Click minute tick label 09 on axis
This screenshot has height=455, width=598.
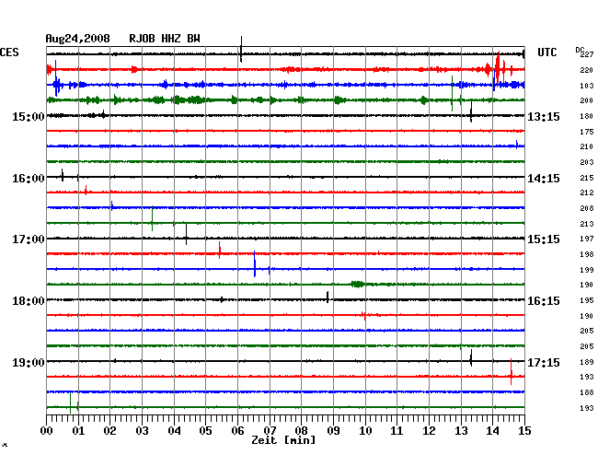[x=333, y=430]
